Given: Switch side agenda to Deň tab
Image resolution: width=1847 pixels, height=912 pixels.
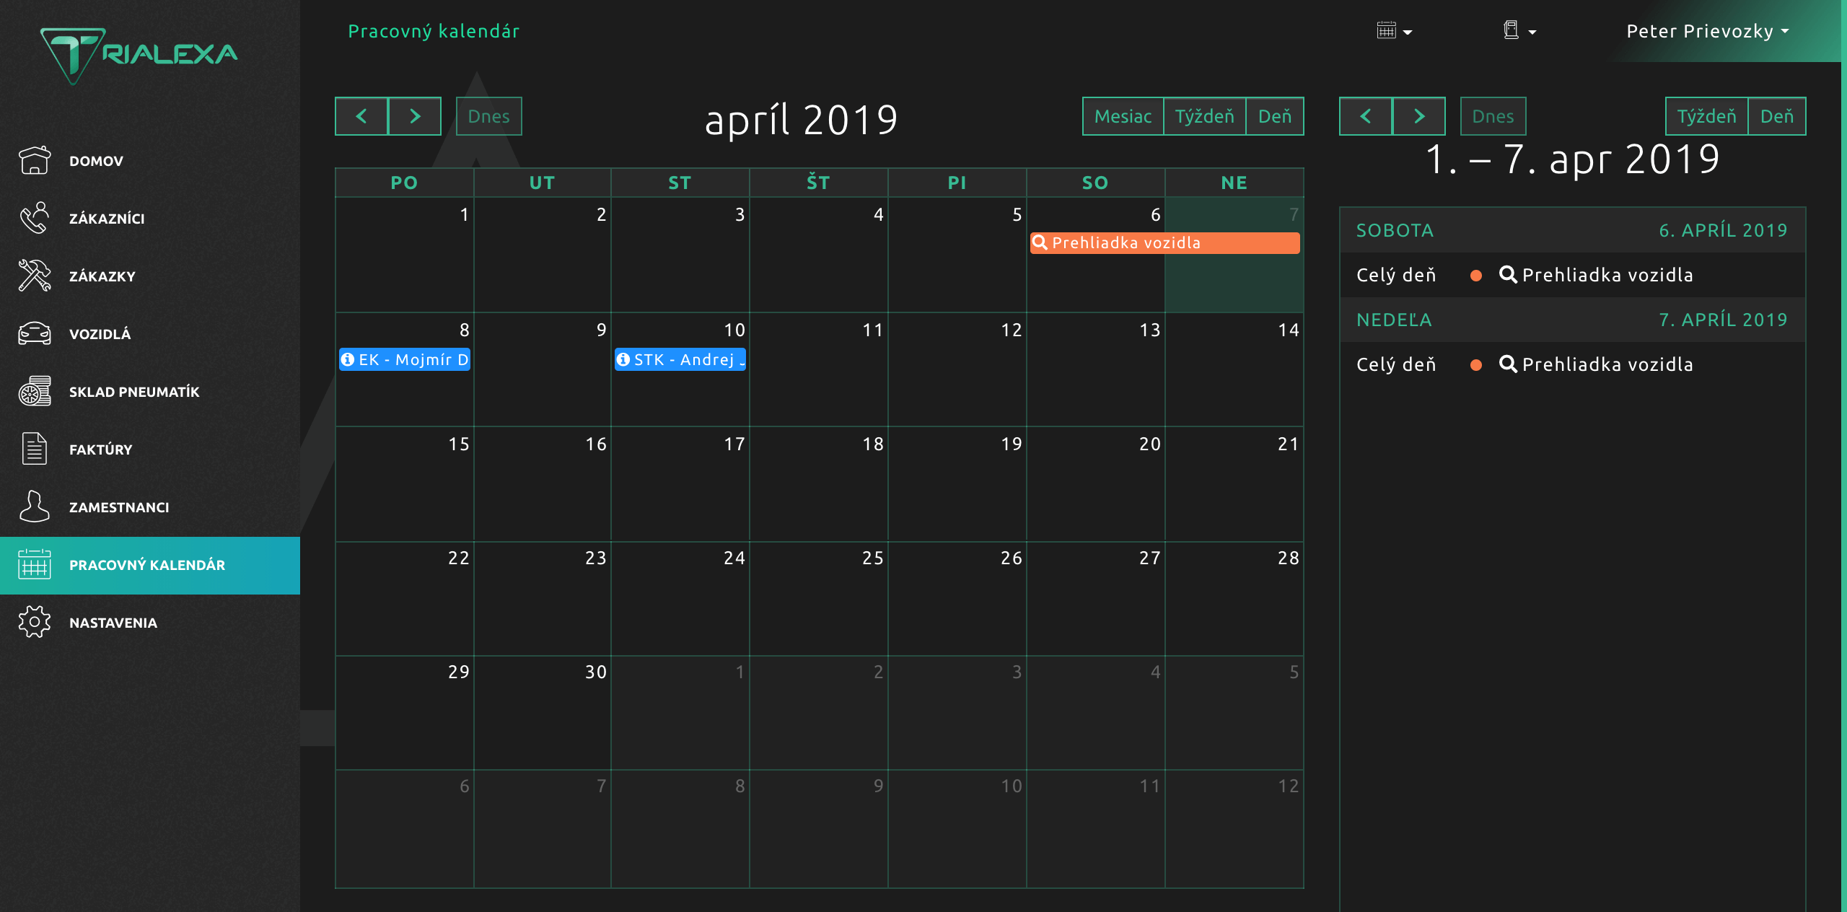Looking at the screenshot, I should click(x=1776, y=116).
